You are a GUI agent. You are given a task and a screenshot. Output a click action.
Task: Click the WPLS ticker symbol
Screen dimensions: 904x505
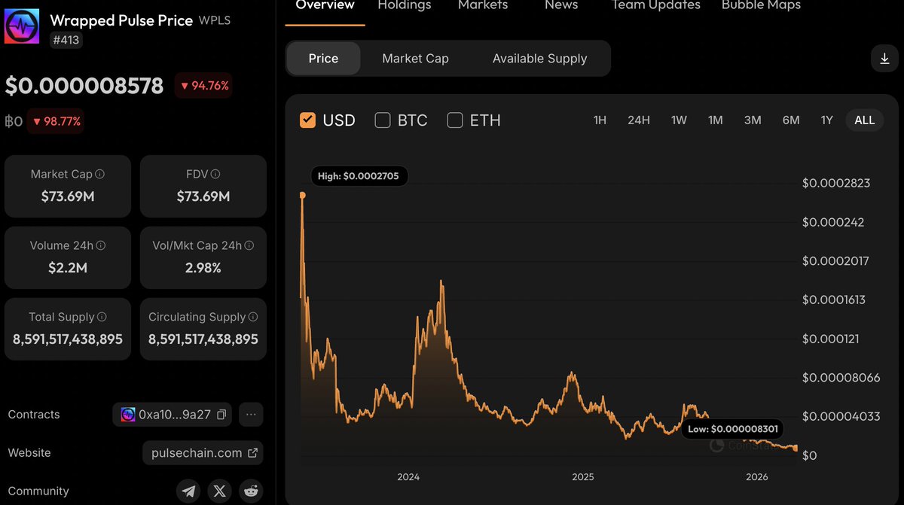pos(215,20)
